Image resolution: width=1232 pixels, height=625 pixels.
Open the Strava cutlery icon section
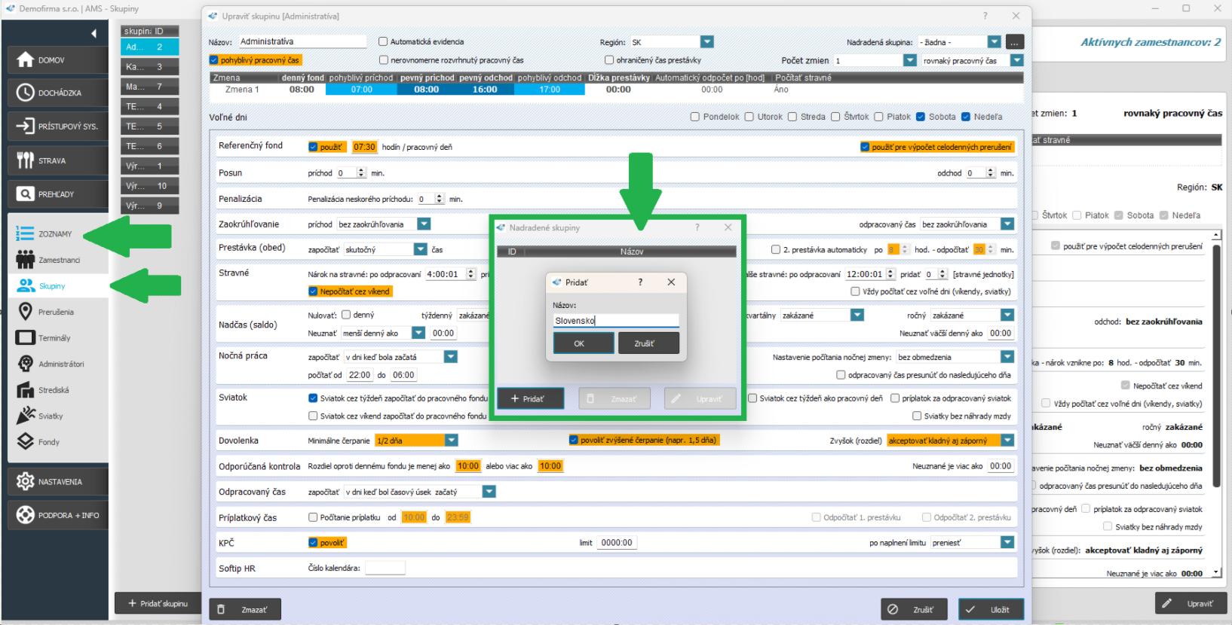click(x=26, y=160)
